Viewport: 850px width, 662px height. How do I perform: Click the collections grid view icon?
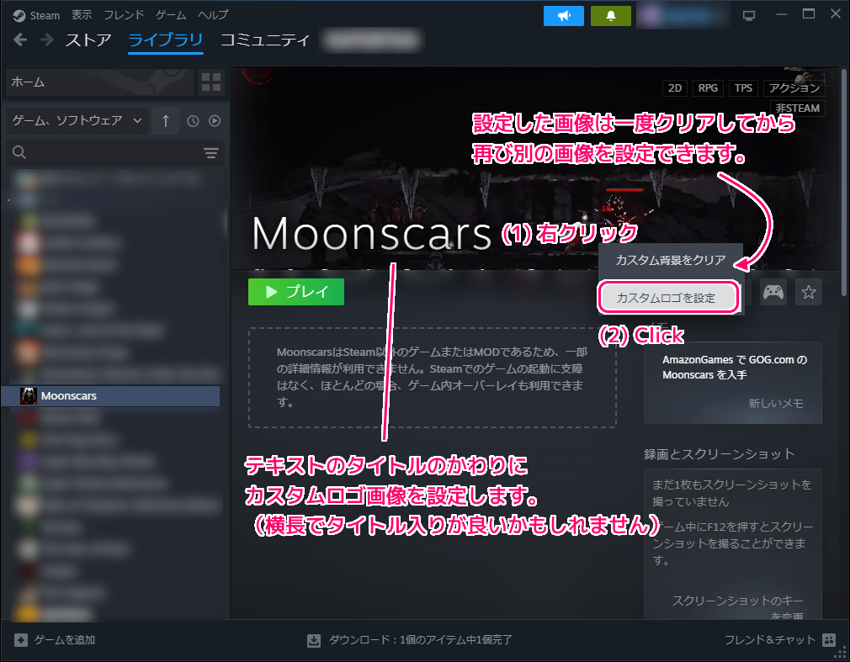pos(211,82)
